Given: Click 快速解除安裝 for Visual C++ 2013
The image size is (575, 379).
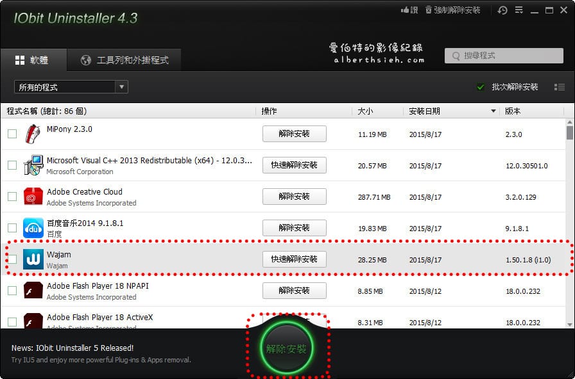Looking at the screenshot, I should click(x=294, y=165).
